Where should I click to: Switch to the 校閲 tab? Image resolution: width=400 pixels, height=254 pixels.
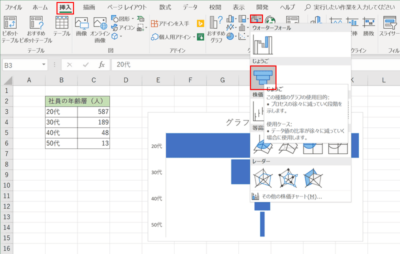point(215,7)
